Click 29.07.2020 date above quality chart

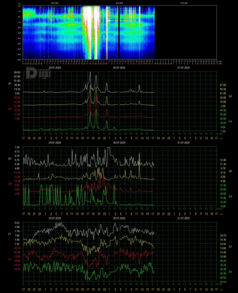(x=55, y=143)
